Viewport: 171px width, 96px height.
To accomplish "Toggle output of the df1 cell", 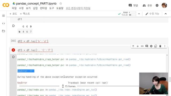I will [14, 26].
